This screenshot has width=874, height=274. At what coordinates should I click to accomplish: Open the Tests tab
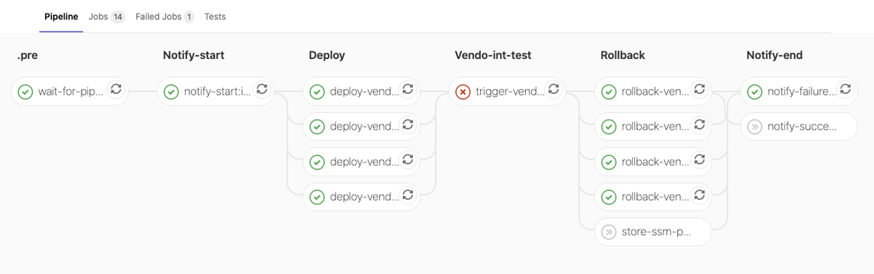(215, 17)
